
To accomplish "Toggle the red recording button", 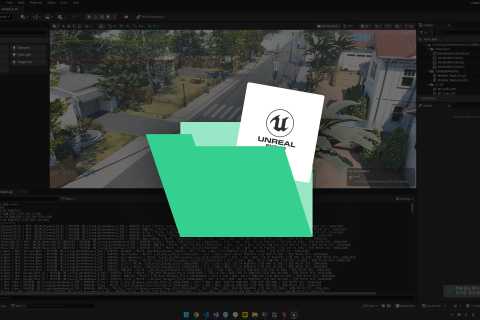I will tap(125, 17).
